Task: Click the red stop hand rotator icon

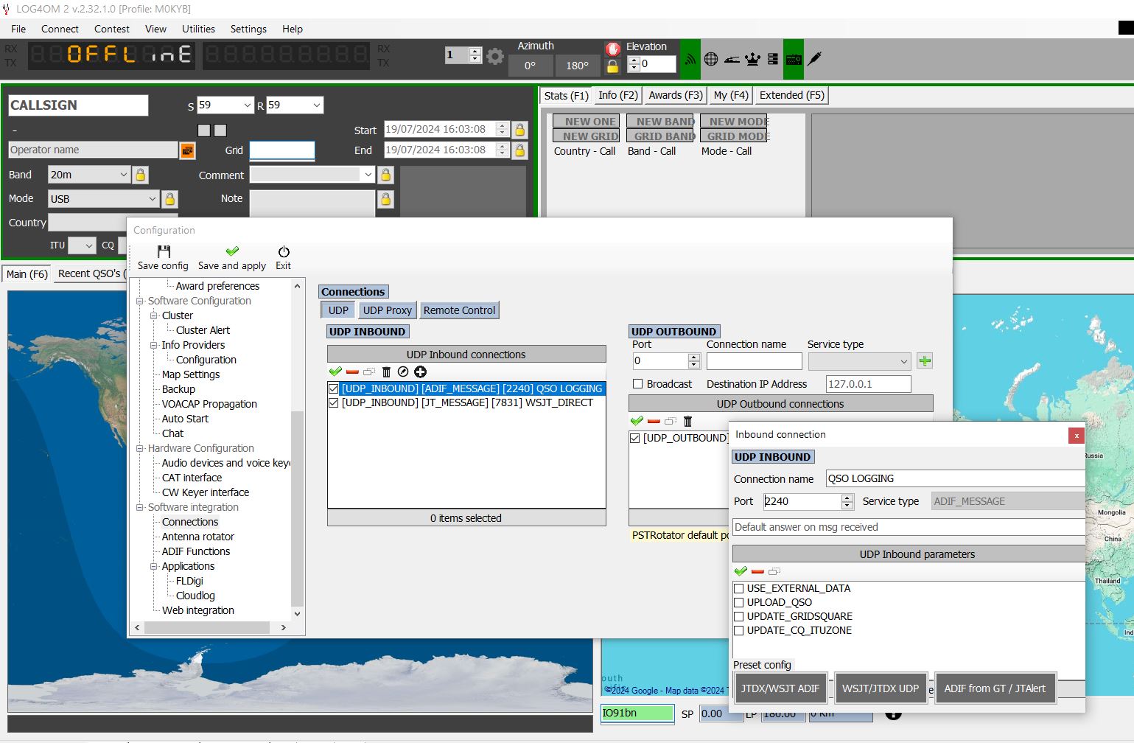Action: pos(613,49)
